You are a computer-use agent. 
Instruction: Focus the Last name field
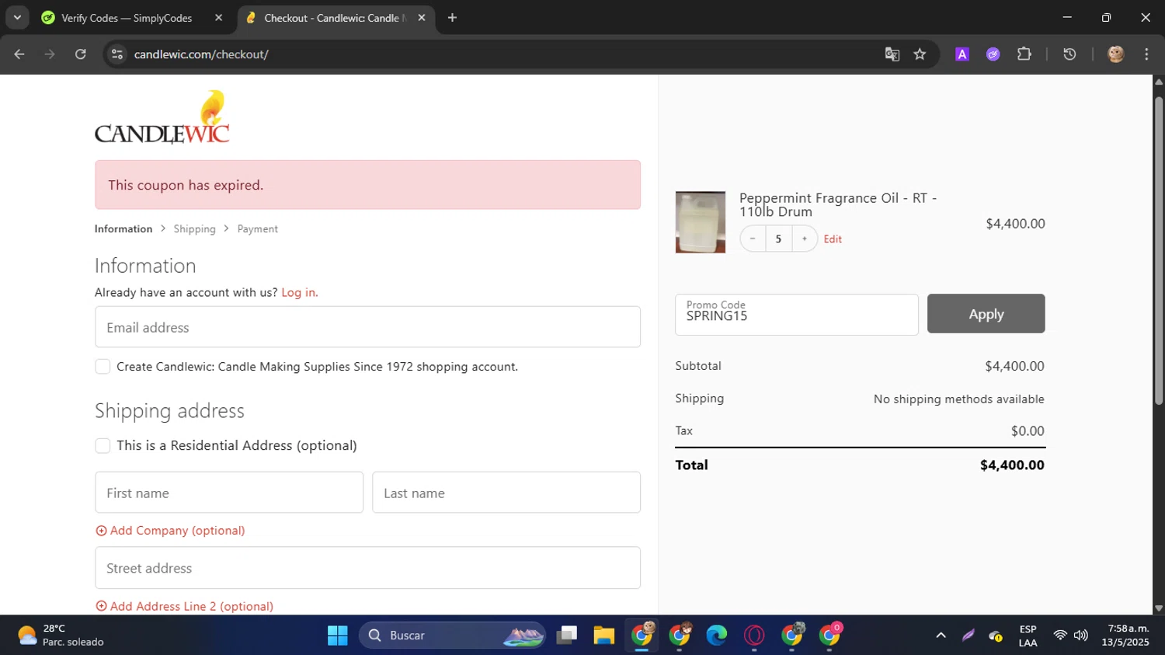point(506,493)
